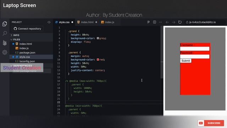
Task: Click the Submit button in preview
Action: pos(186,61)
